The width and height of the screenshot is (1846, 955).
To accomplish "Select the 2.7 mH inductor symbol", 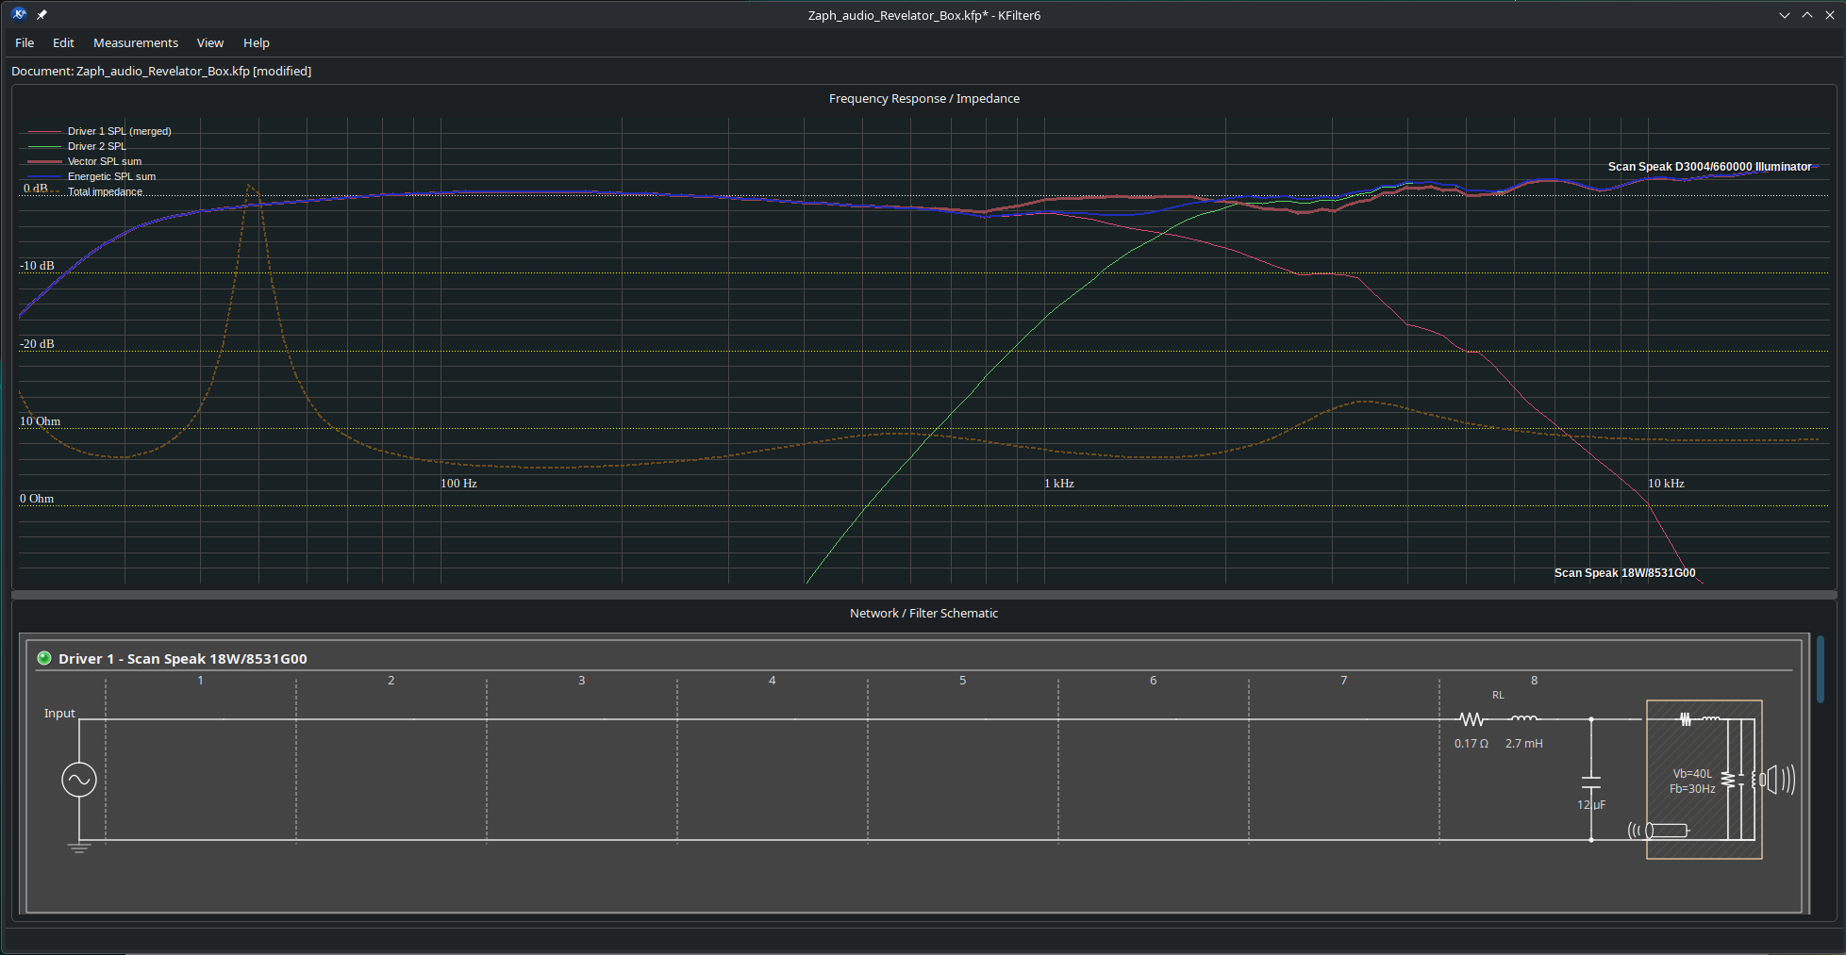I will [x=1523, y=718].
